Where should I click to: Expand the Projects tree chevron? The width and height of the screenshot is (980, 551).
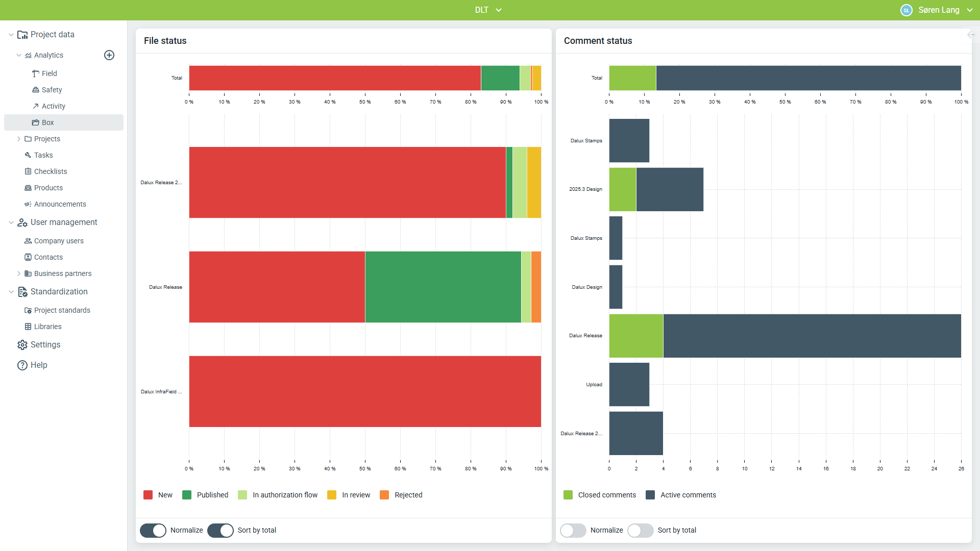(19, 139)
